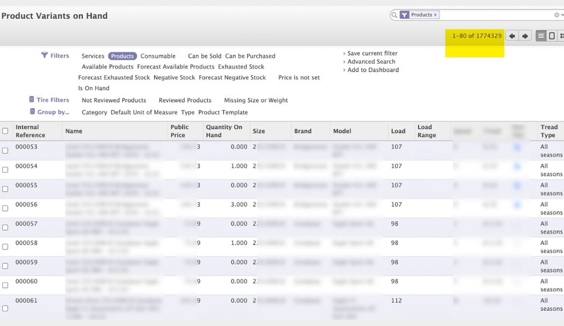Remove the Products filter with its x
The height and width of the screenshot is (326, 564).
click(x=435, y=15)
